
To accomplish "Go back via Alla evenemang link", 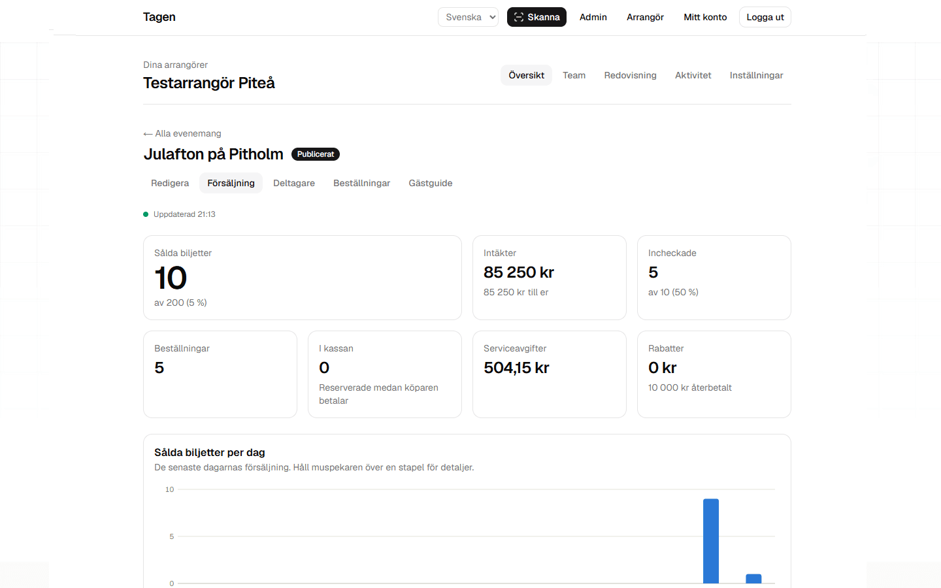I will coord(182,133).
